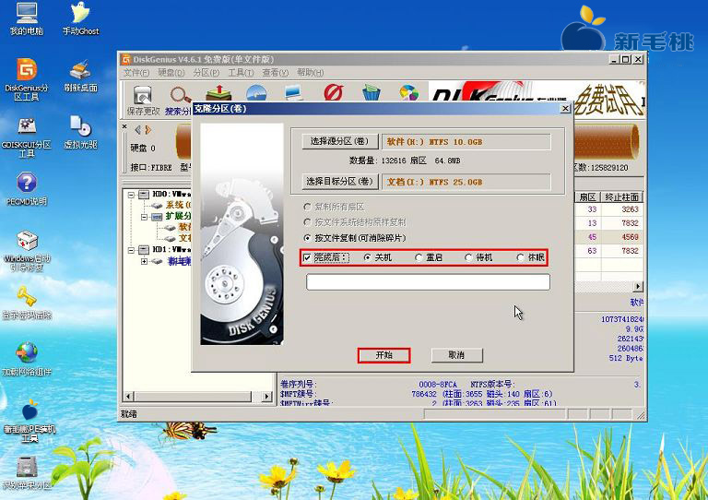Click 保存更改 toolbar icon in DiskGenius
Image resolution: width=708 pixels, height=500 pixels.
143,100
